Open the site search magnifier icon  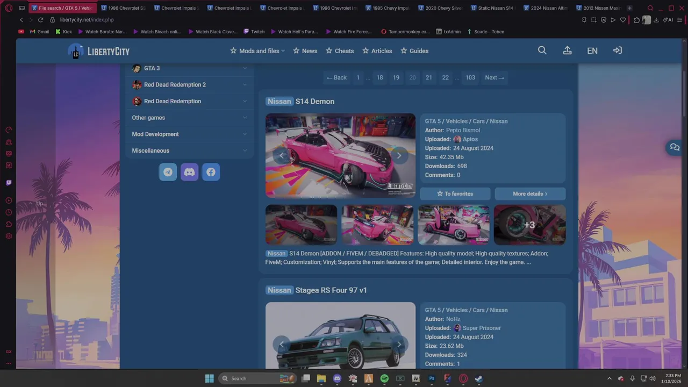pyautogui.click(x=542, y=51)
